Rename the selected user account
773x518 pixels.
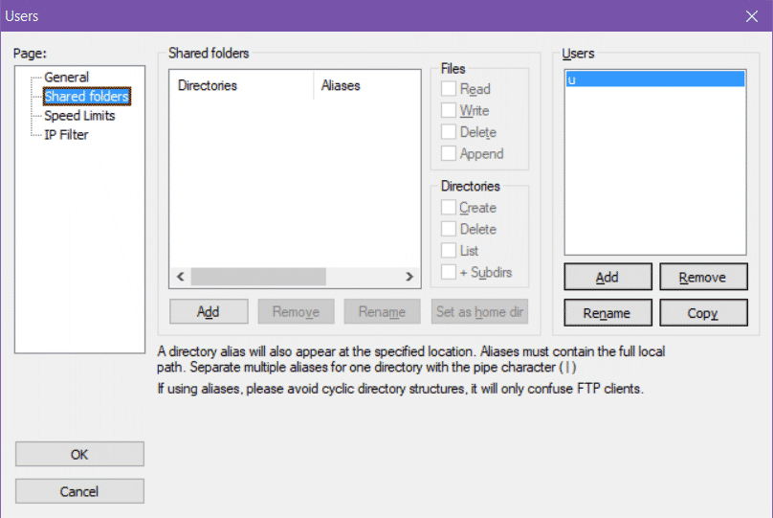tap(607, 313)
